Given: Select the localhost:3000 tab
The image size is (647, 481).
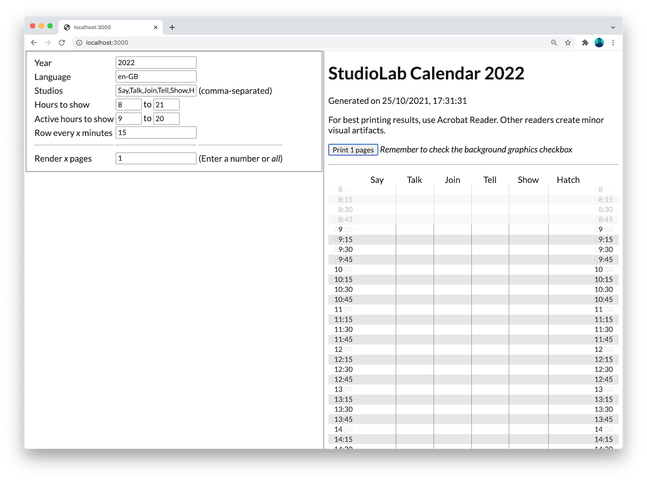Looking at the screenshot, I should click(111, 27).
